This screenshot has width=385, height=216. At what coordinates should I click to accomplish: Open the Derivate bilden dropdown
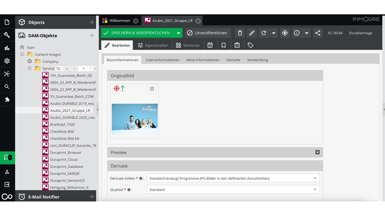[315, 178]
